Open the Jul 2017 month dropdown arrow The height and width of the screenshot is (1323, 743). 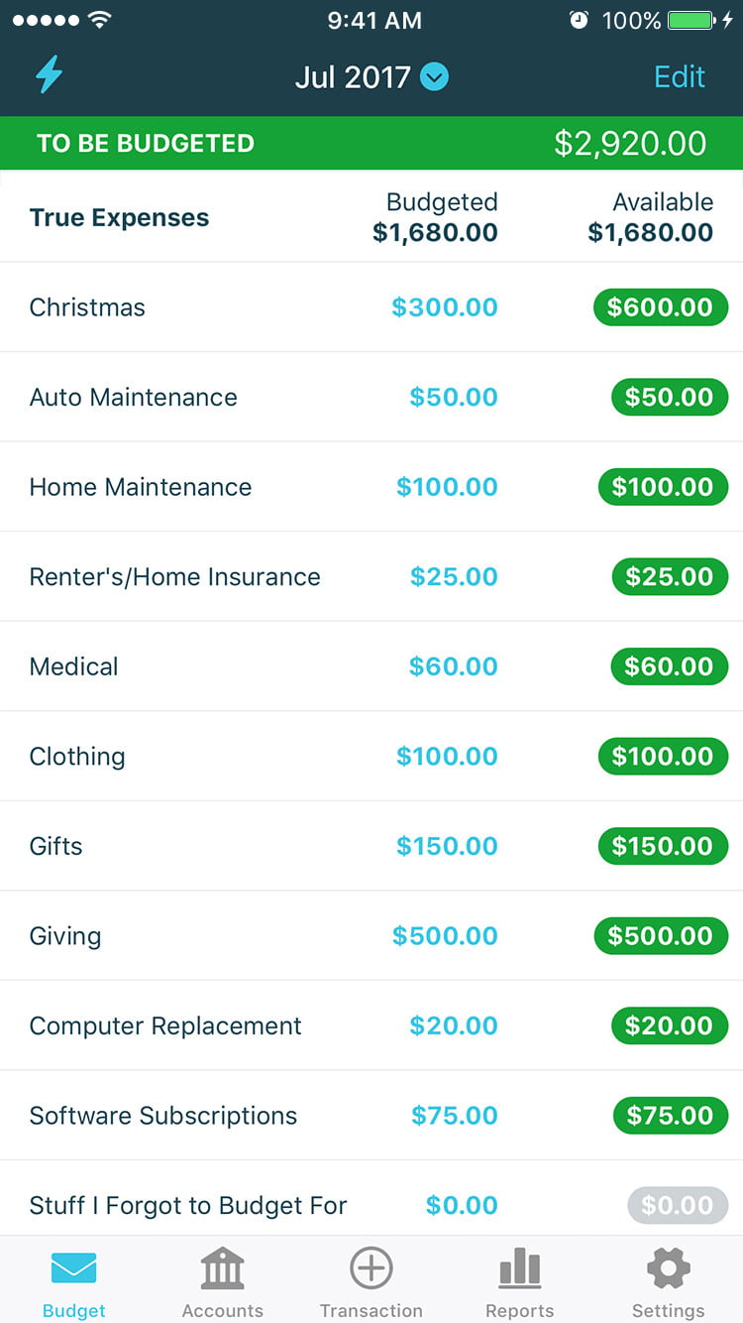tap(434, 76)
